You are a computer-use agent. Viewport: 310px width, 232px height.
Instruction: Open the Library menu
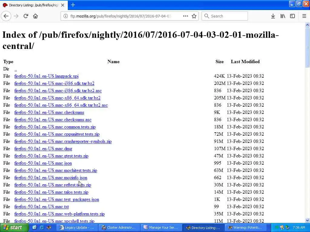(x=283, y=16)
